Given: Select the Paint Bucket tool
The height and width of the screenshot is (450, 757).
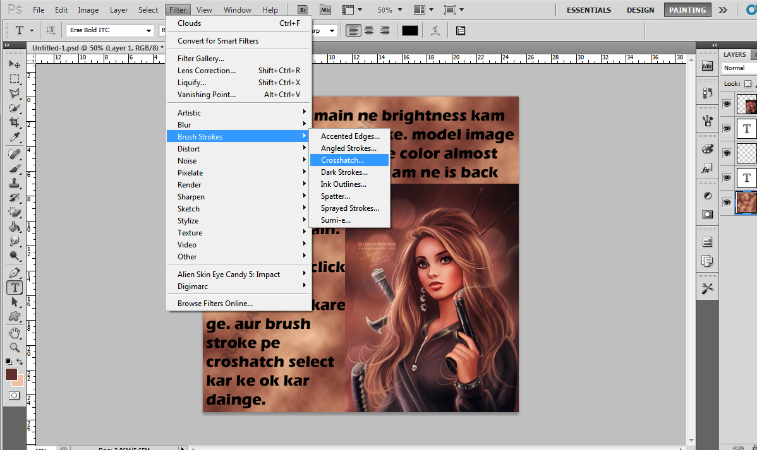Looking at the screenshot, I should (x=15, y=227).
